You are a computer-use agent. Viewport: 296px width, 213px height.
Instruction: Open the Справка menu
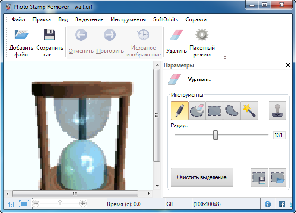(x=196, y=19)
